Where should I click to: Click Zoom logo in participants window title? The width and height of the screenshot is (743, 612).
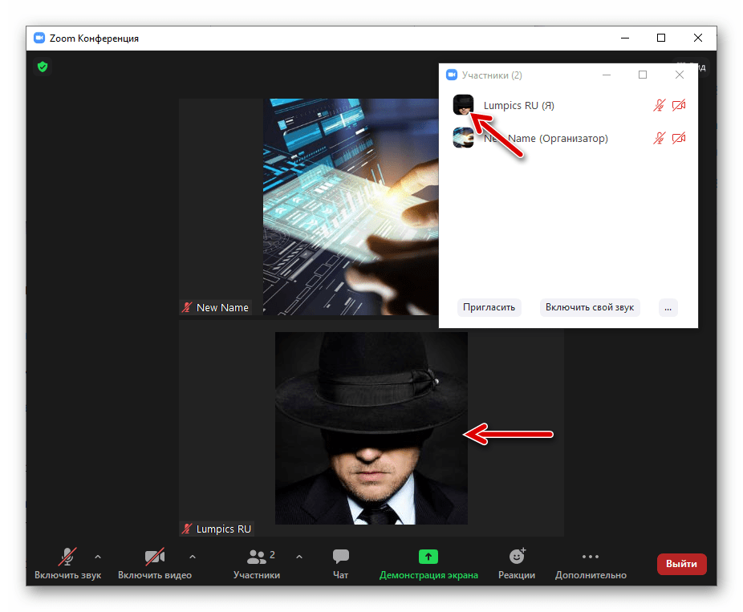(x=452, y=75)
